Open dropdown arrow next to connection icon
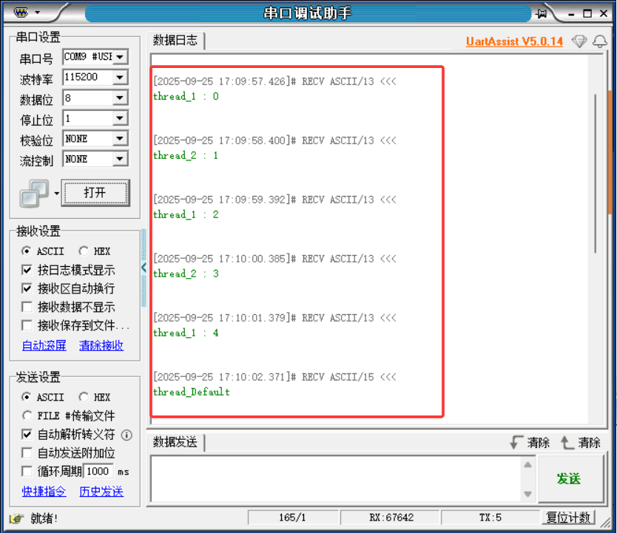Image resolution: width=617 pixels, height=533 pixels. (x=57, y=194)
